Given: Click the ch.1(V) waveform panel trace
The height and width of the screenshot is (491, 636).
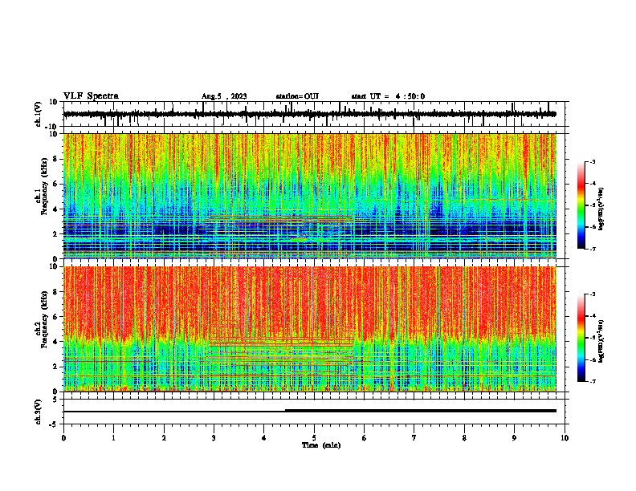Looking at the screenshot, I should click(309, 114).
